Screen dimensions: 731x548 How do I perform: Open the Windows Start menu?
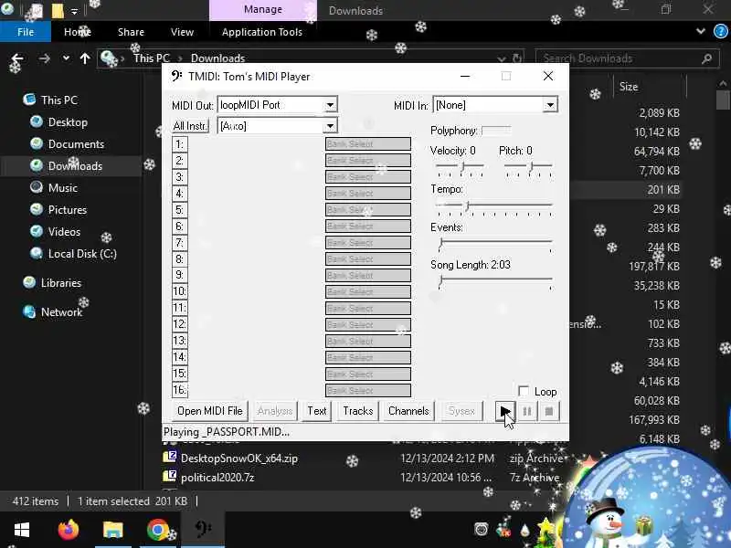coord(21,530)
